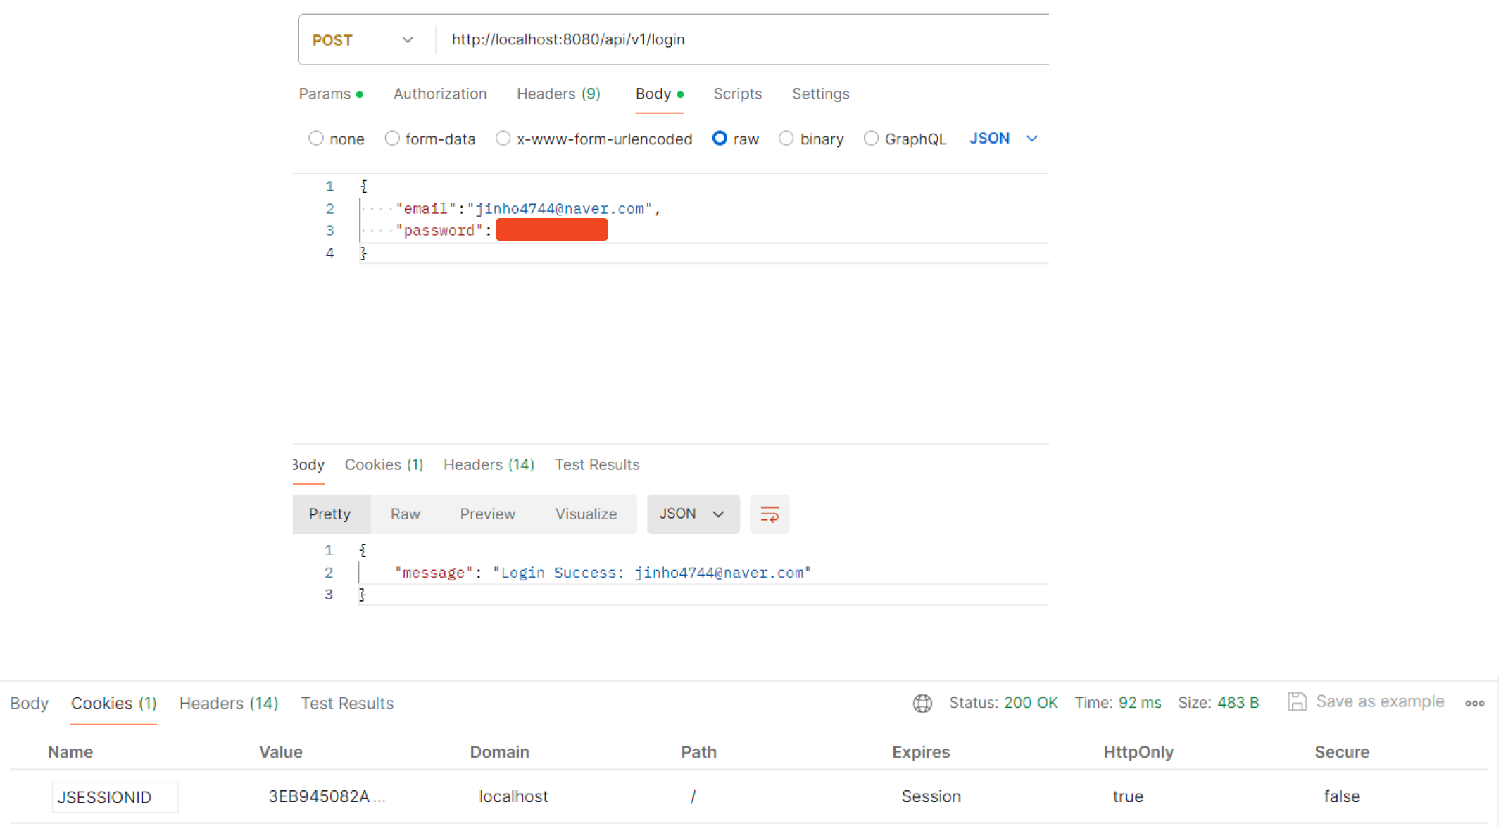Select the x-www-form-urlencoded radio option
Viewport: 1501px width, 826px height.
tap(503, 139)
